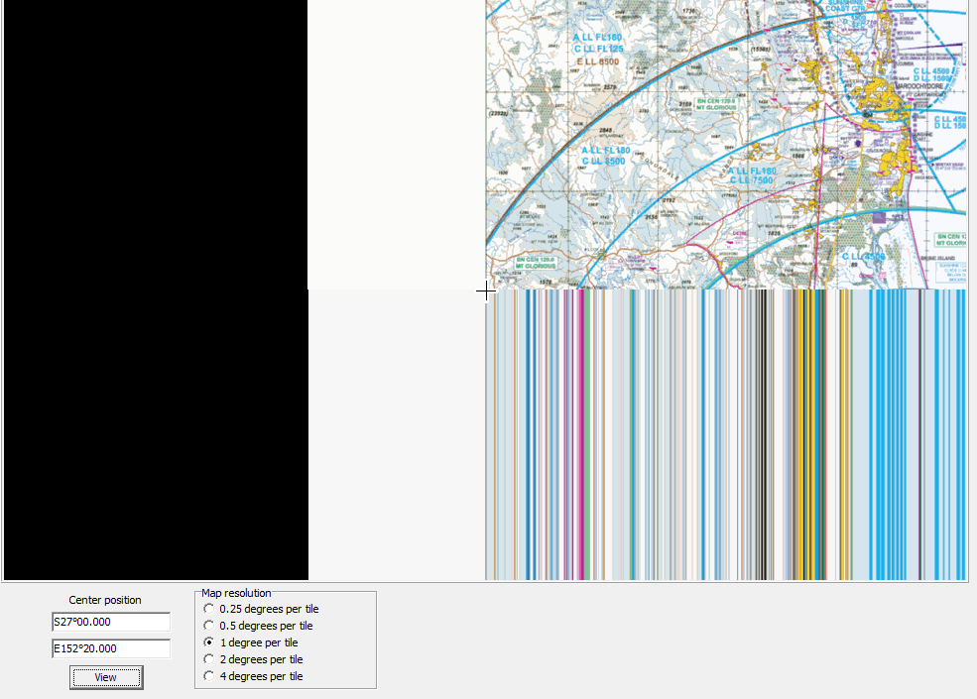The width and height of the screenshot is (977, 699).
Task: Click the 'C LL 7500' airspace label
Action: click(x=752, y=180)
